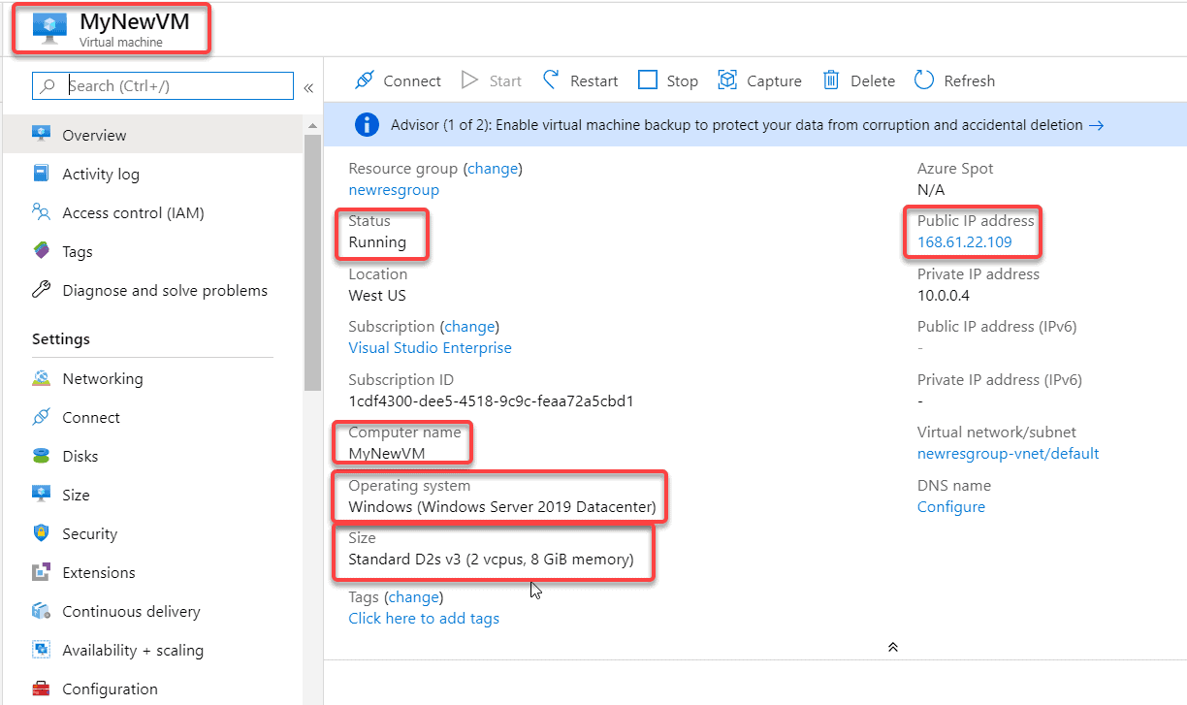The width and height of the screenshot is (1187, 705).
Task: Select the Access control (IAM) icon
Action: (43, 212)
